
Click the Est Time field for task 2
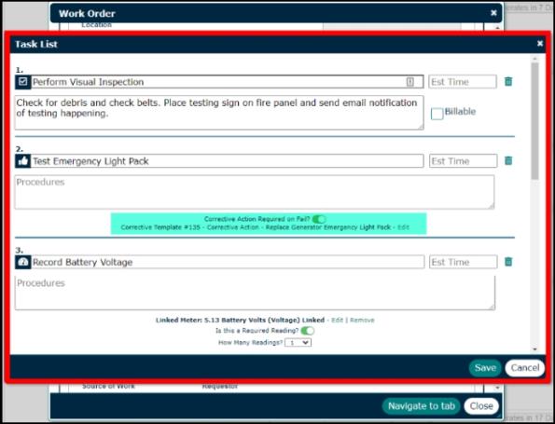pos(463,161)
